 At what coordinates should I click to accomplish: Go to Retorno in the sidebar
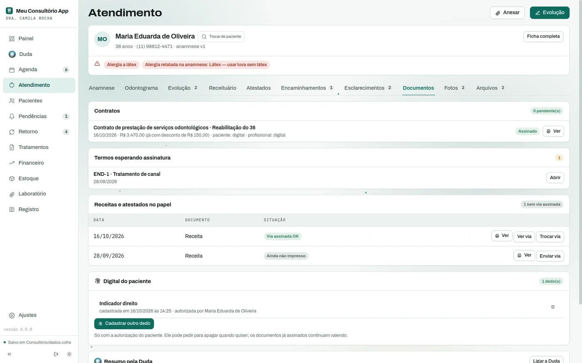click(39, 132)
